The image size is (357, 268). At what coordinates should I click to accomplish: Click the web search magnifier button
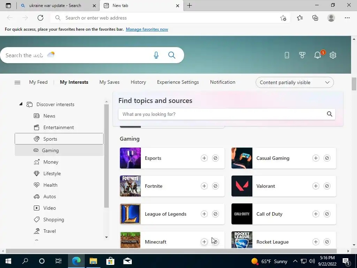tap(172, 55)
